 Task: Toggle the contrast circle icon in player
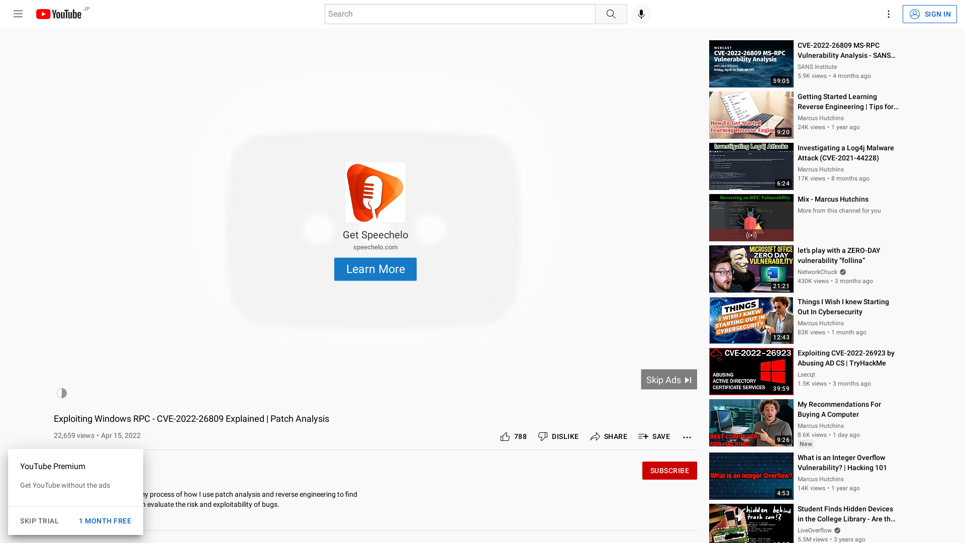click(62, 393)
